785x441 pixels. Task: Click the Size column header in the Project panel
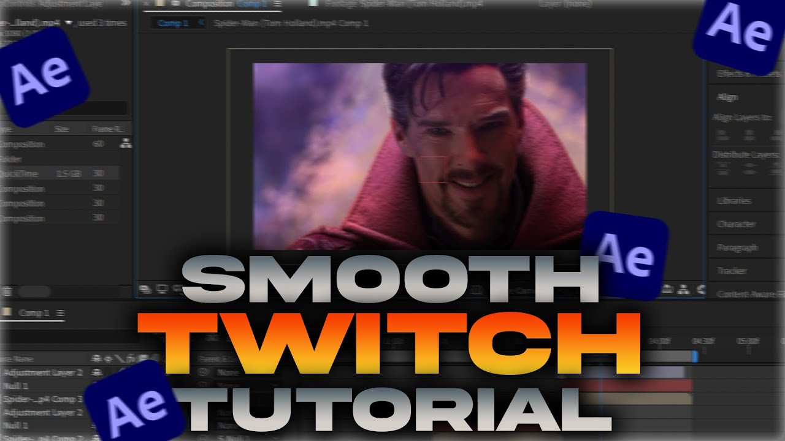(62, 129)
